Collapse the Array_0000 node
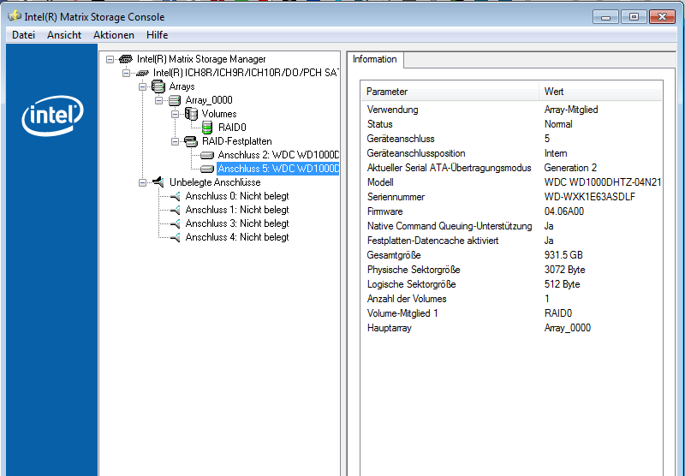Image resolution: width=685 pixels, height=476 pixels. click(x=158, y=100)
